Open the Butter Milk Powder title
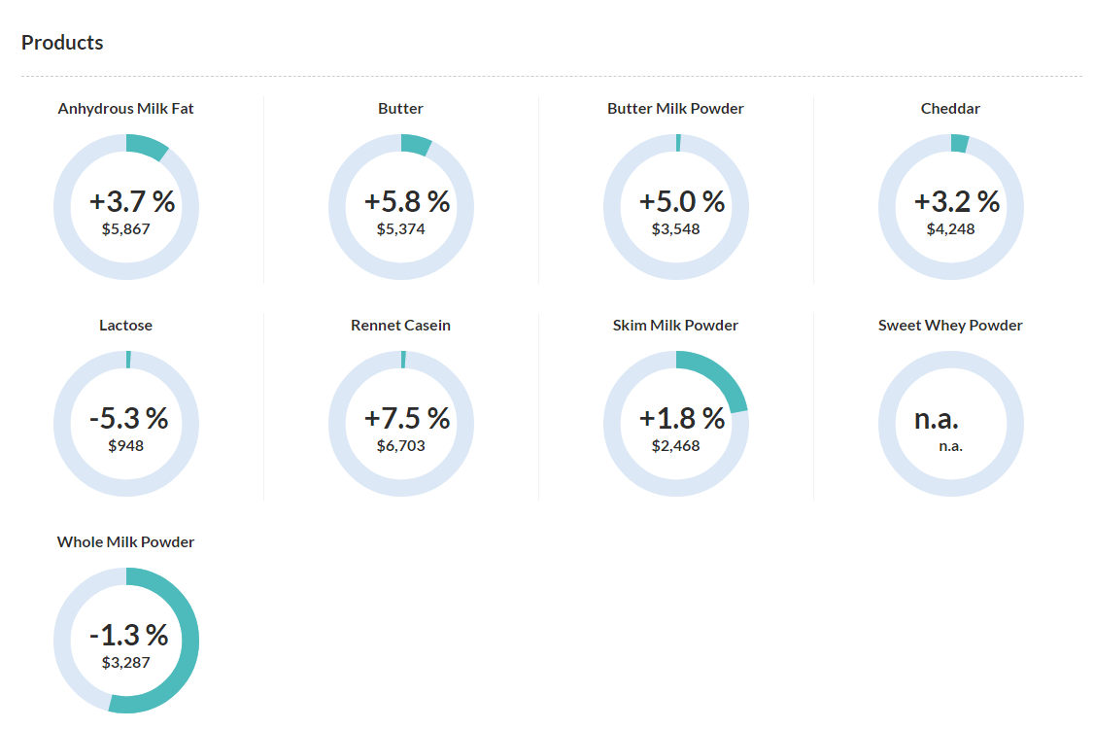The width and height of the screenshot is (1094, 729). coord(675,109)
